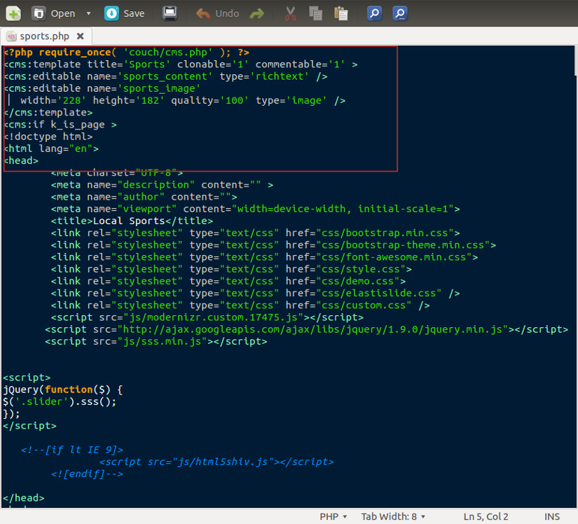
Task: Print the document using the printer icon
Action: coord(170,13)
